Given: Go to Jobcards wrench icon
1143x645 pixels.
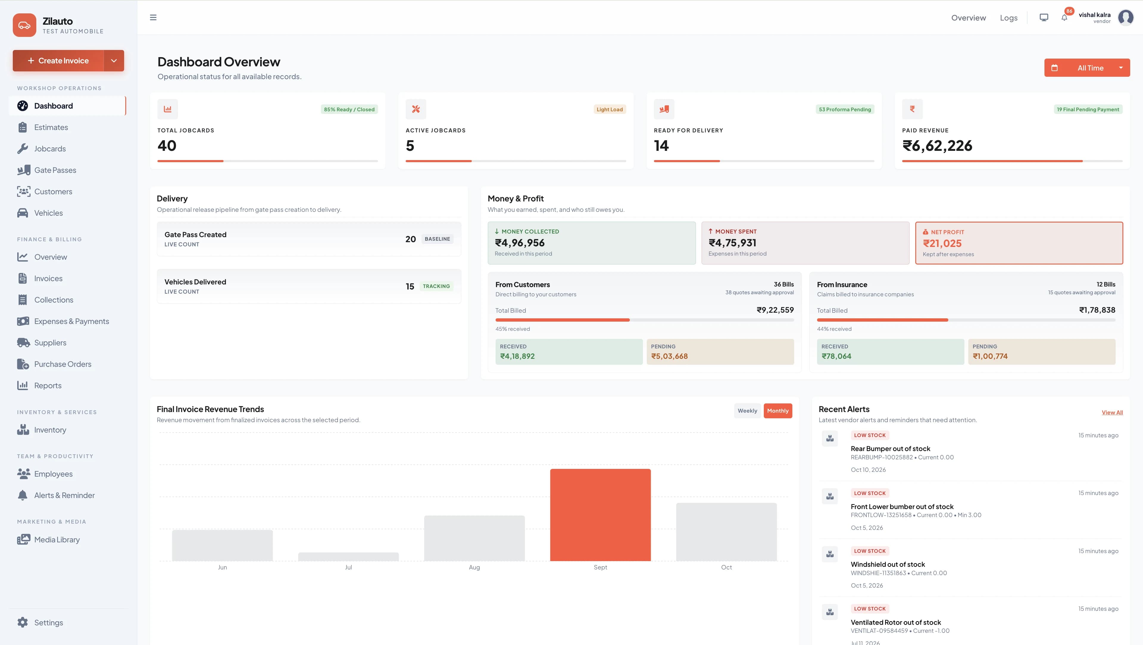Looking at the screenshot, I should coord(23,149).
